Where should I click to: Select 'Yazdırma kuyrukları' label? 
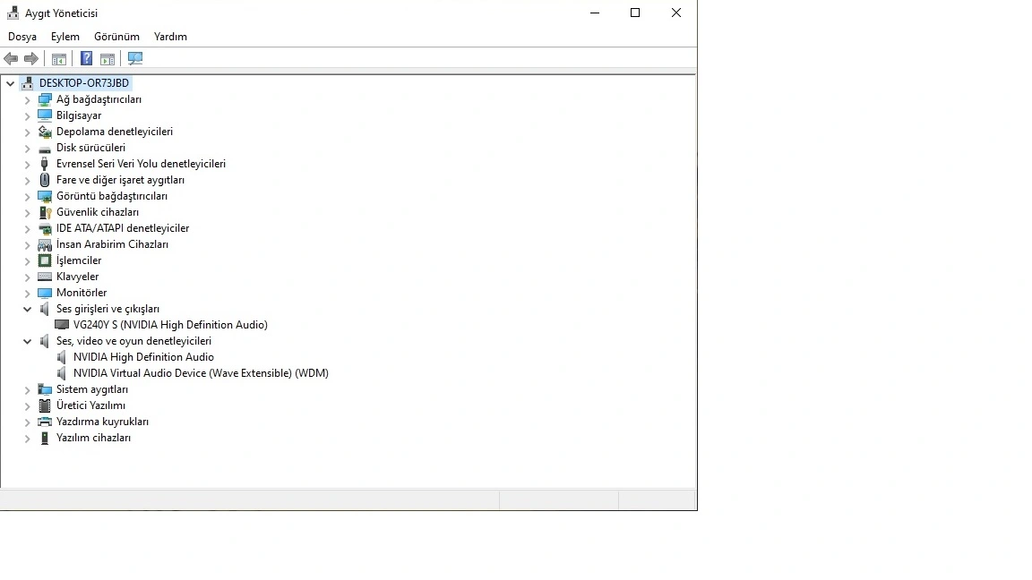[x=102, y=422]
